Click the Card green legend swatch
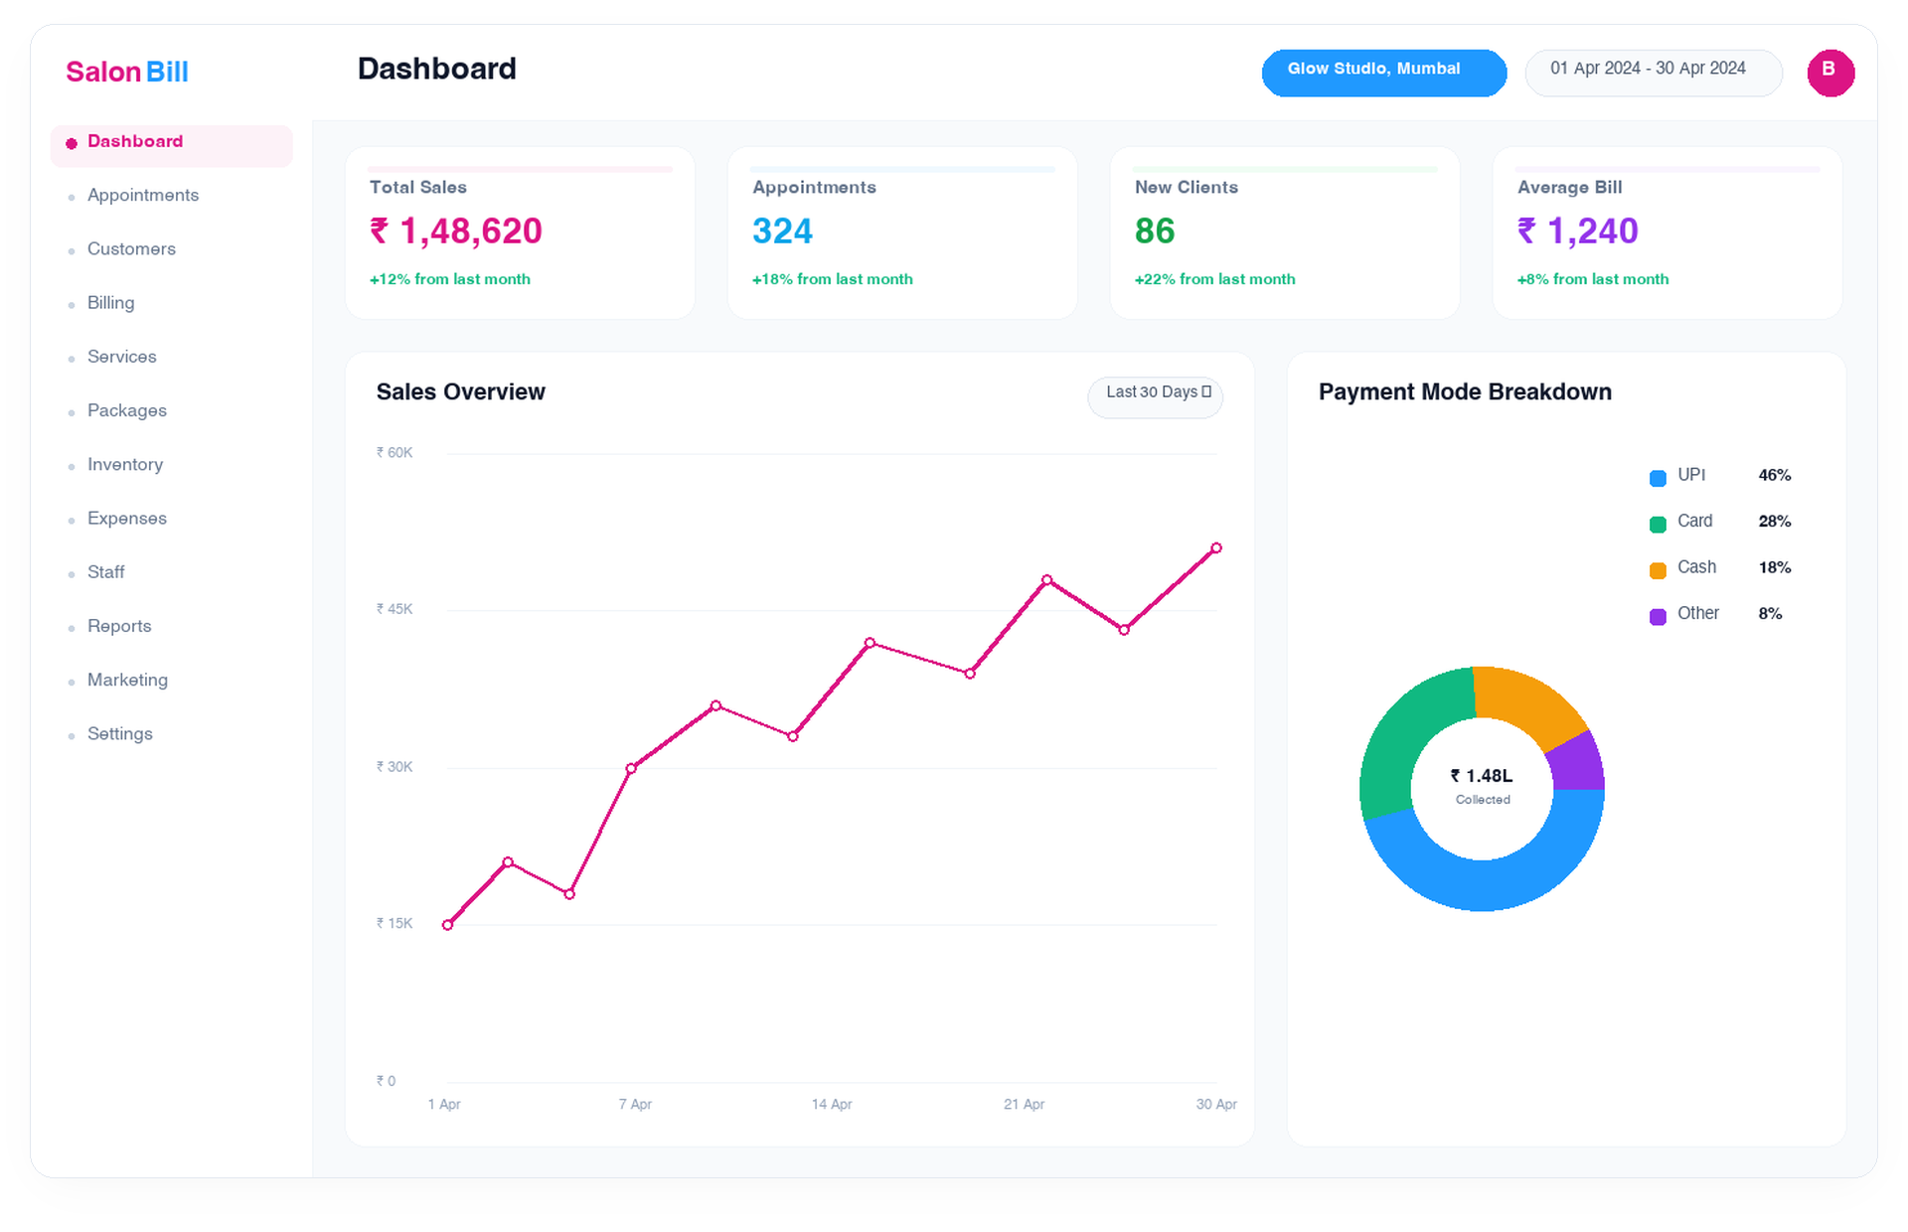 pyautogui.click(x=1658, y=525)
